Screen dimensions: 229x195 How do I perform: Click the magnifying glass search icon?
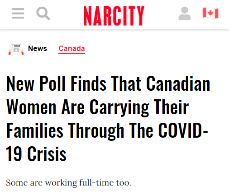pyautogui.click(x=43, y=14)
